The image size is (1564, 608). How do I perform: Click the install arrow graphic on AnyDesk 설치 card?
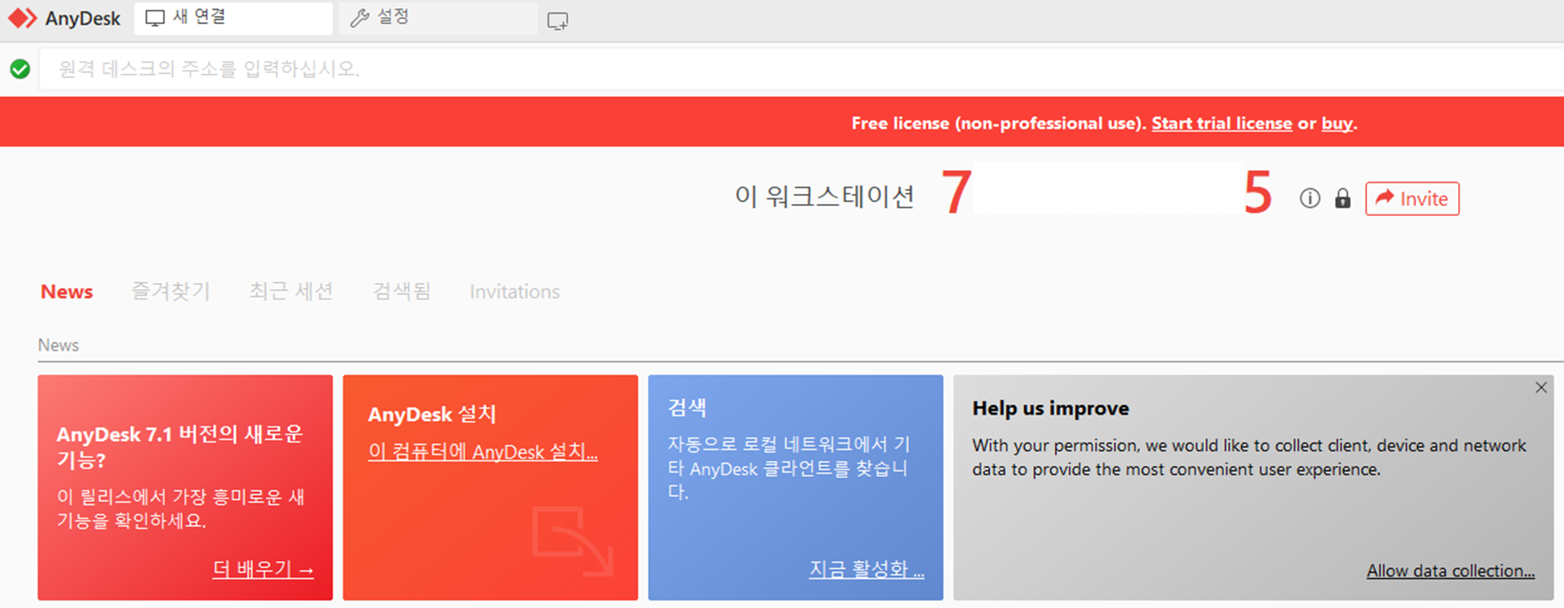(573, 541)
